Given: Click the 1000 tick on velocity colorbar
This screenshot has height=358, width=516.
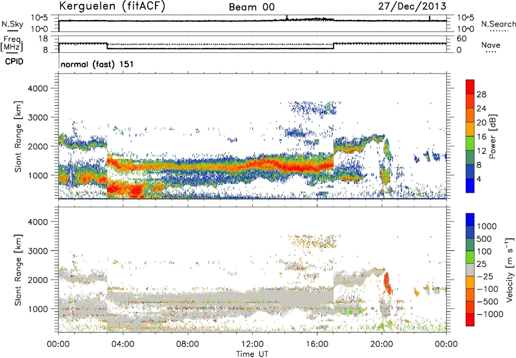Looking at the screenshot, I should [x=486, y=226].
